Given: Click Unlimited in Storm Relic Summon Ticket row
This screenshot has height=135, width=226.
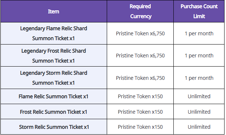Looking at the screenshot, I should [x=199, y=127].
